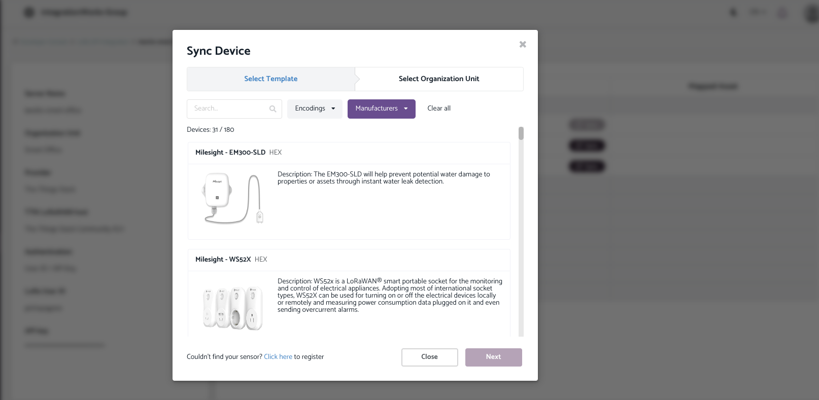Click the Next button
The image size is (819, 400).
pyautogui.click(x=494, y=357)
